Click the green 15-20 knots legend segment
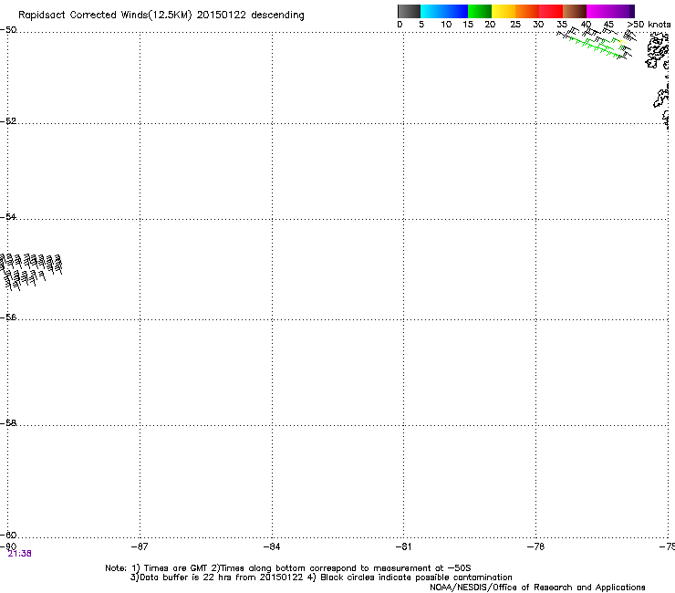The height and width of the screenshot is (593, 675). [x=480, y=11]
